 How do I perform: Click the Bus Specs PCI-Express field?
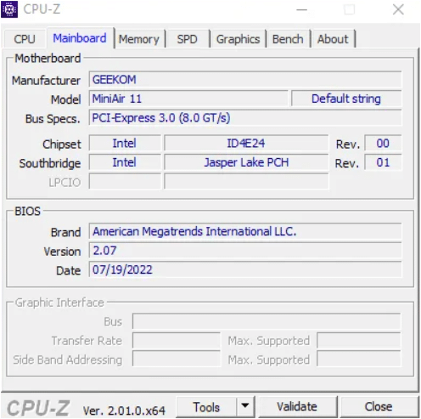click(x=245, y=118)
